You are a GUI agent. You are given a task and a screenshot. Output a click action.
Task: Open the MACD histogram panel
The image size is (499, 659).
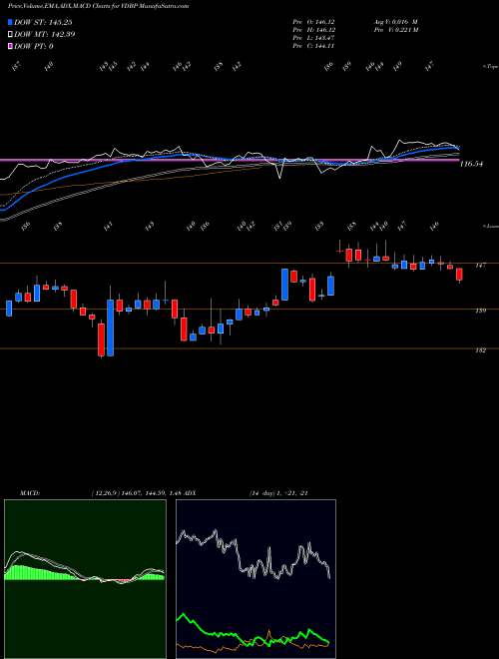pyautogui.click(x=85, y=579)
